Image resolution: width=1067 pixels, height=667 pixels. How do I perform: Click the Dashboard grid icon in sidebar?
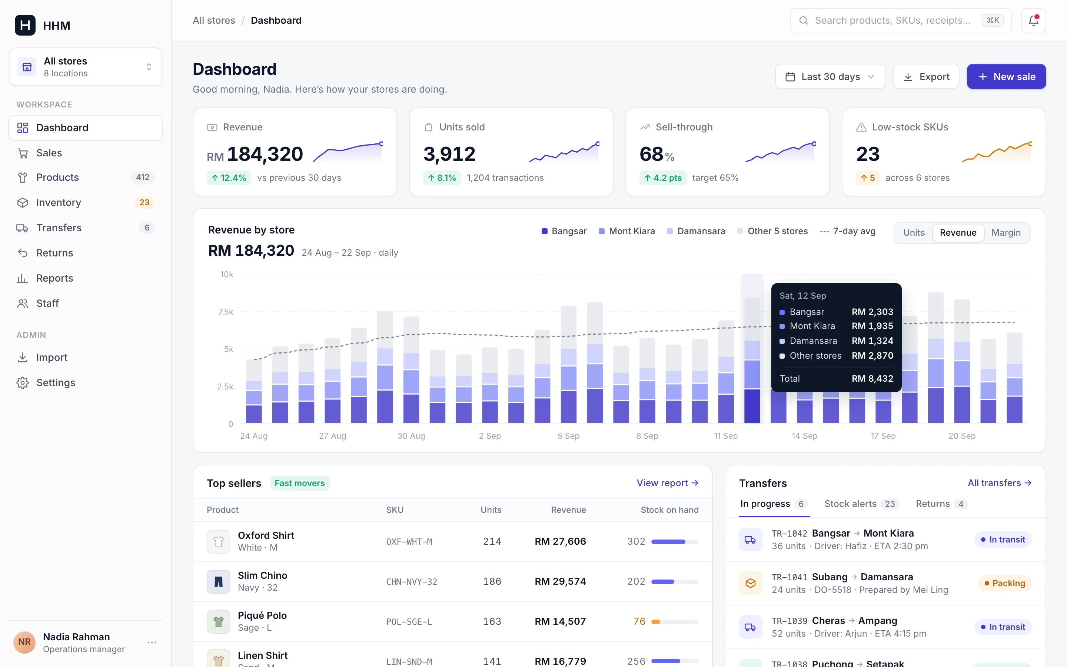tap(23, 127)
